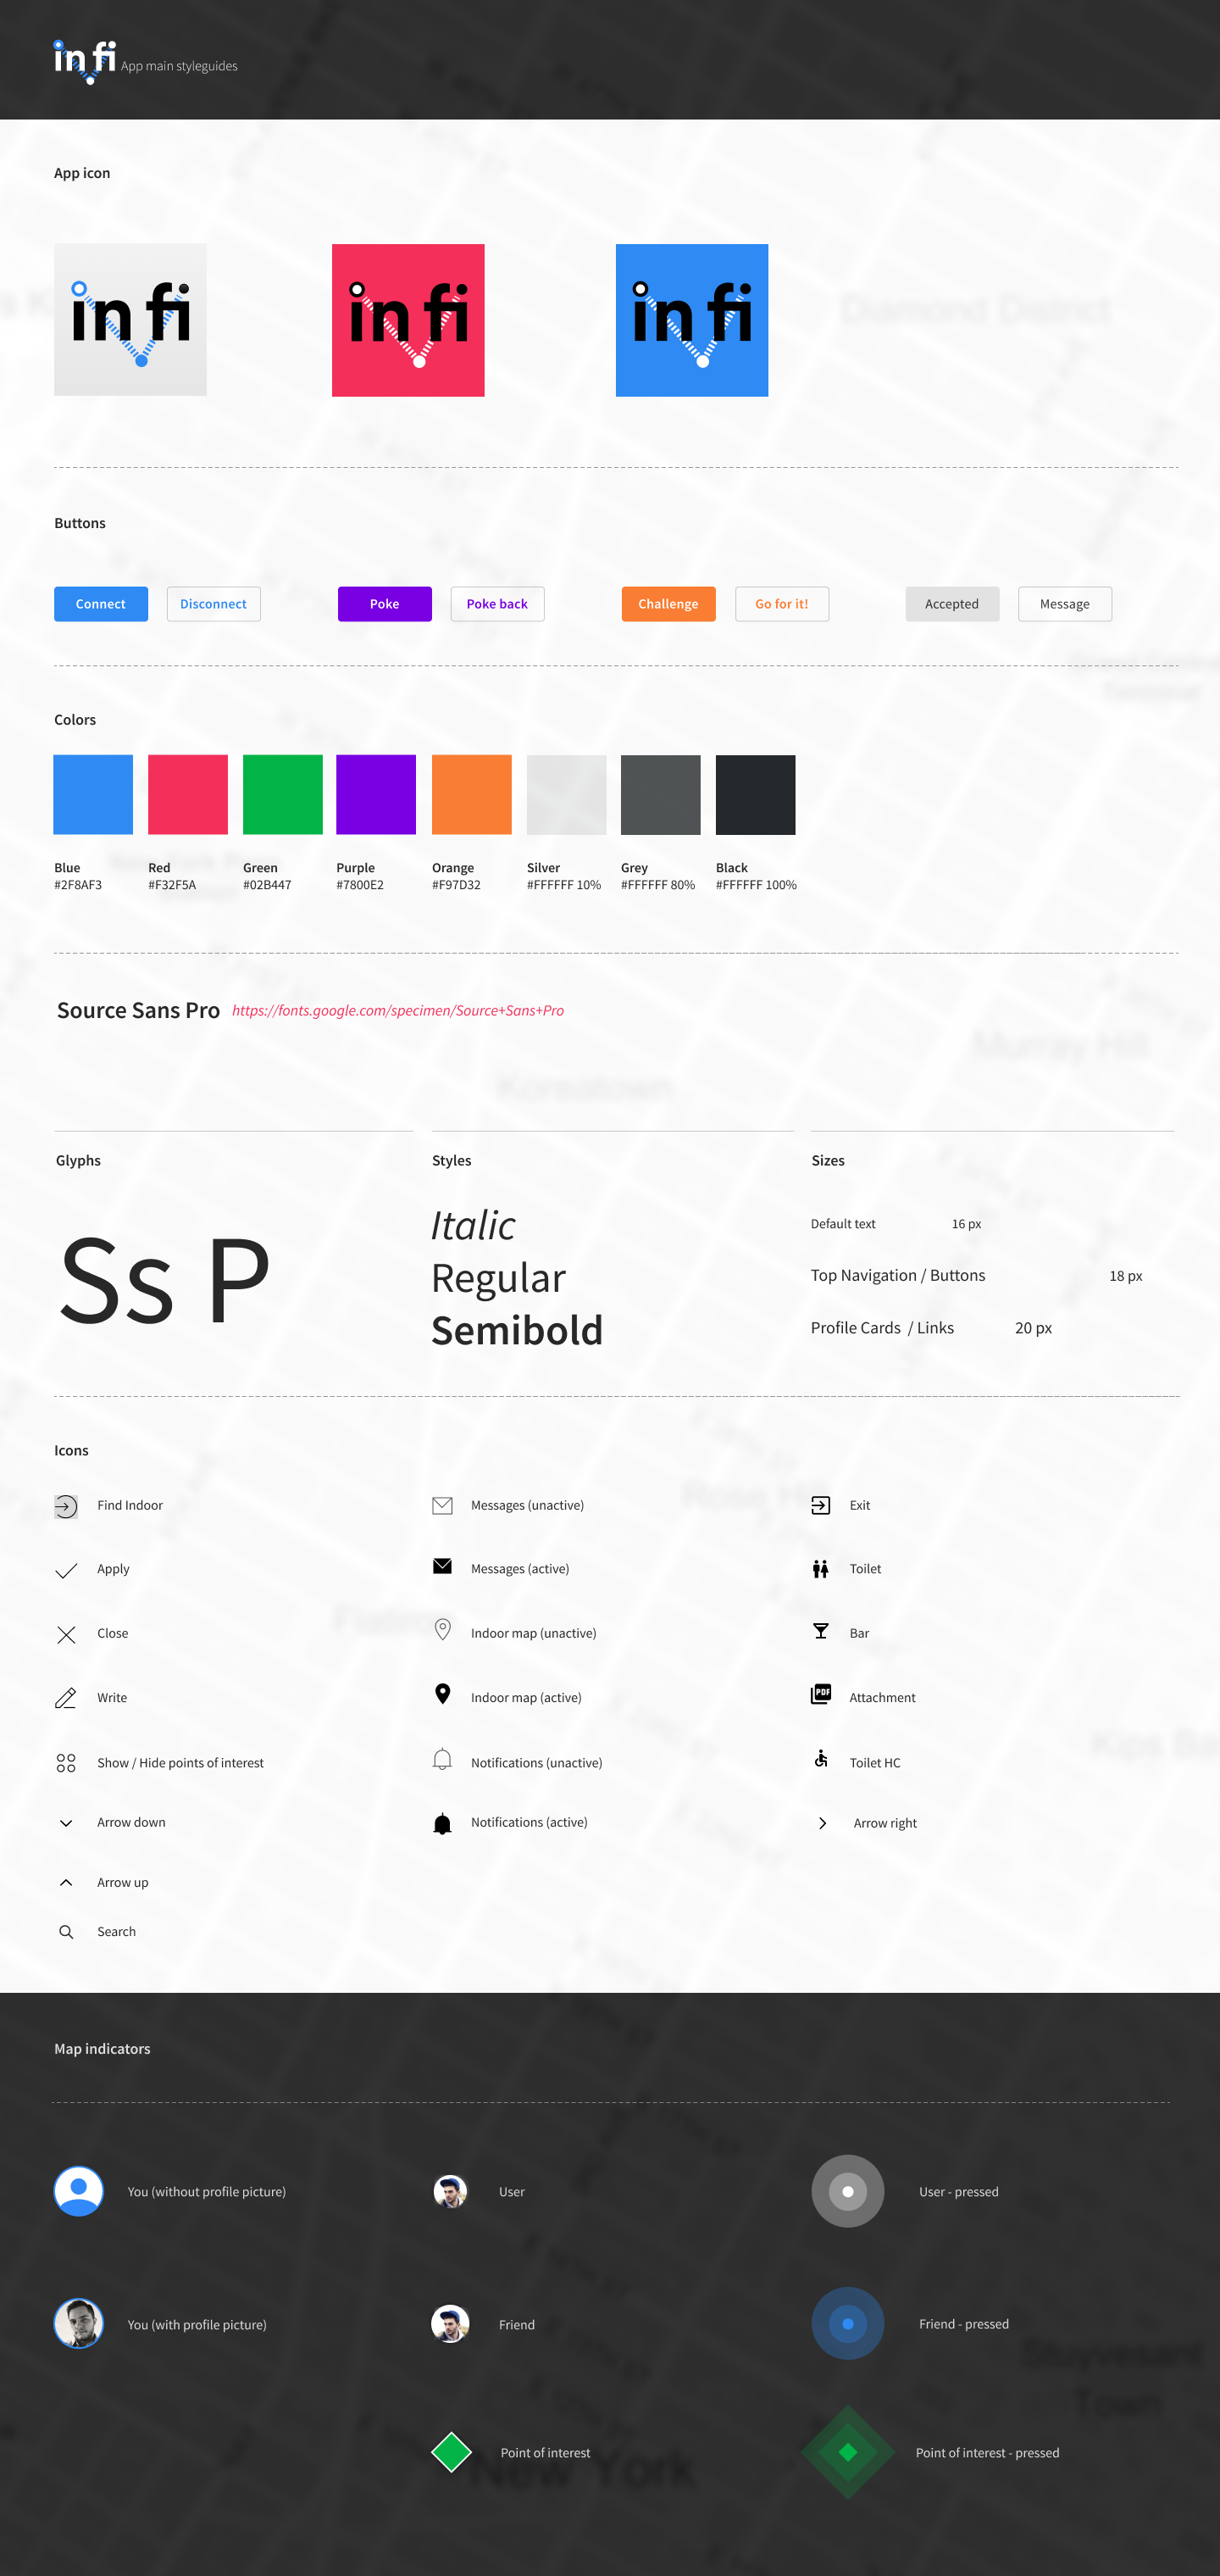The width and height of the screenshot is (1220, 2576).
Task: Click the Messages (unactive) envelope icon
Action: [442, 1506]
